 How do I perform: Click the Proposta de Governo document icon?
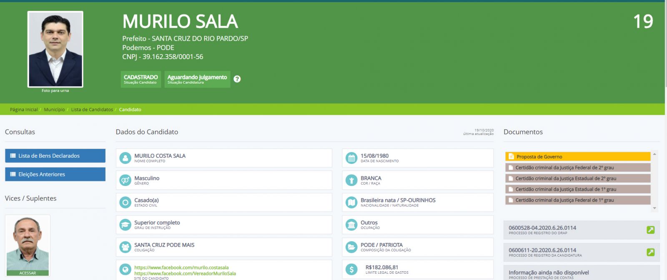(511, 156)
